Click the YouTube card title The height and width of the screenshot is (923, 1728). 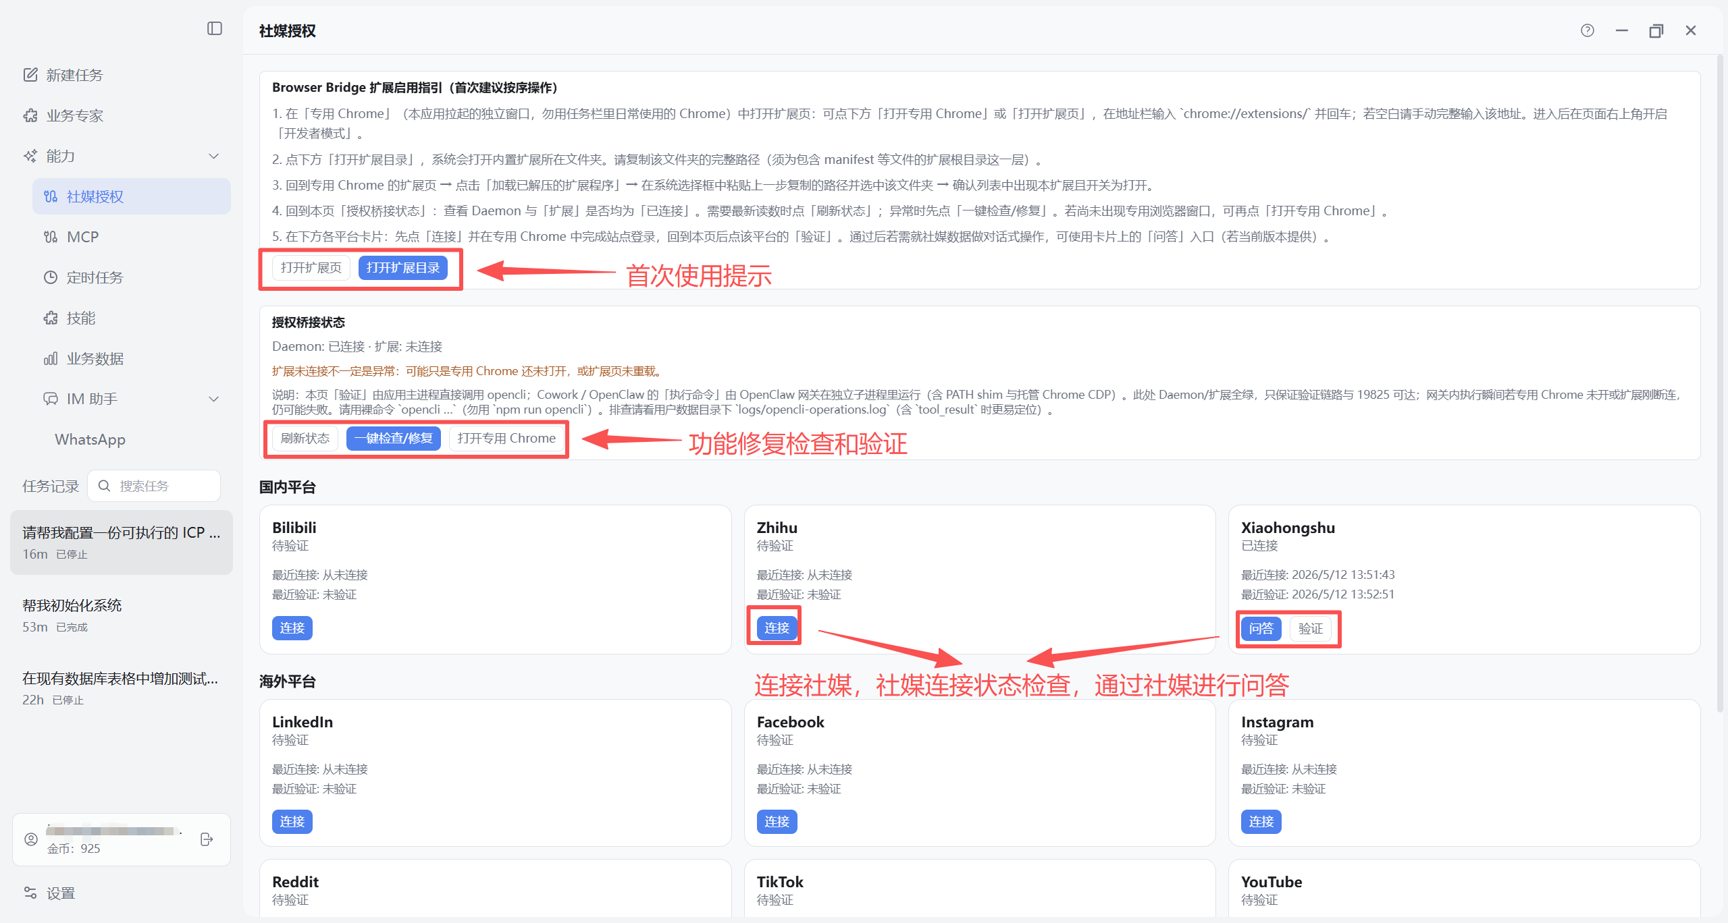coord(1272,882)
